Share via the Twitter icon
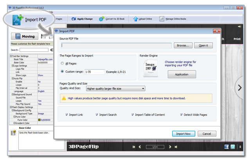 coord(232,147)
